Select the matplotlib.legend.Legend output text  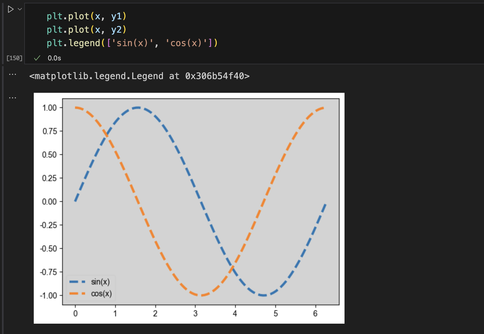pyautogui.click(x=139, y=76)
